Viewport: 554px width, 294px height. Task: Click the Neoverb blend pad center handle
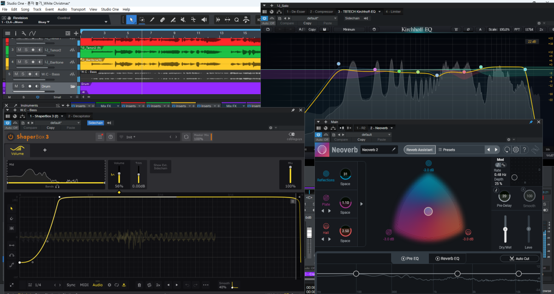pos(428,211)
